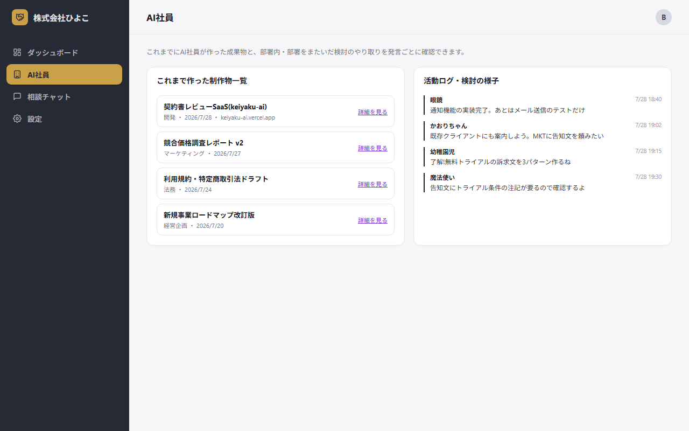689x431 pixels.
Task: Click the 競合価格調査レポート v2 title
Action: pos(203,143)
